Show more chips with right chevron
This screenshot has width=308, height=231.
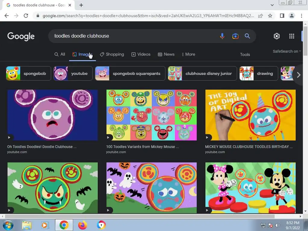point(299,75)
